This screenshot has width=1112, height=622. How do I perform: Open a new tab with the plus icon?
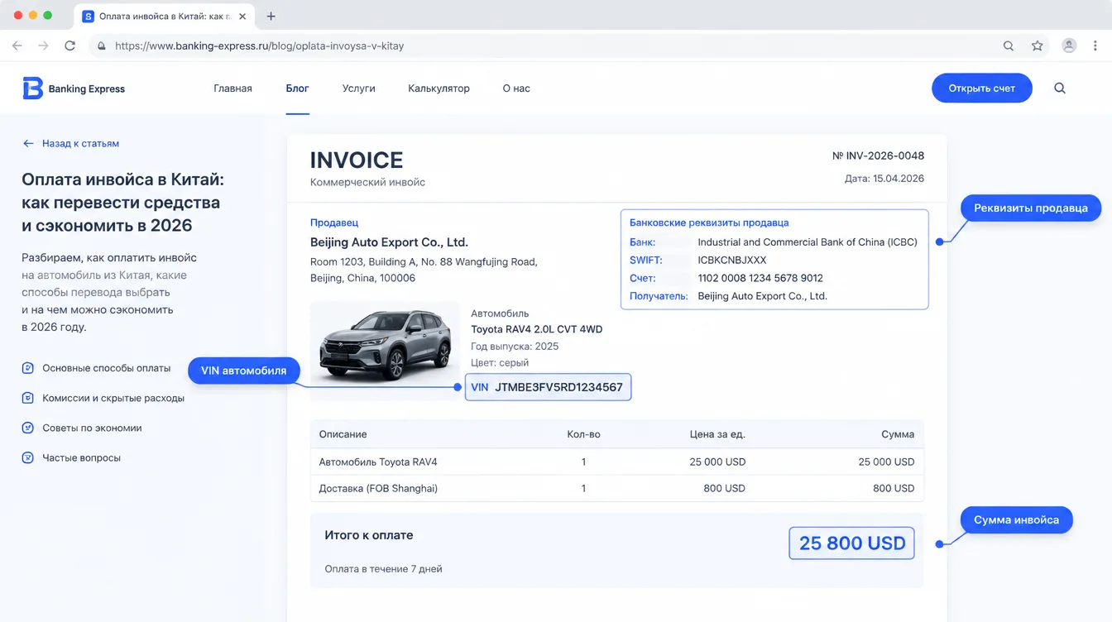pos(271,17)
